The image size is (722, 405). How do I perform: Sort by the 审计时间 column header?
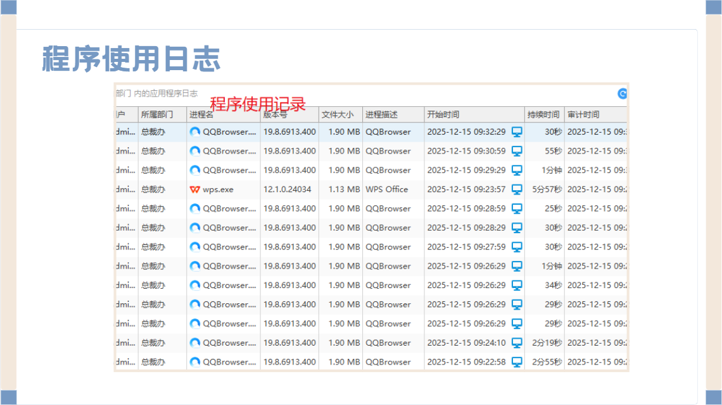click(x=596, y=115)
